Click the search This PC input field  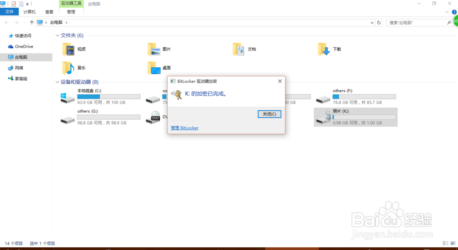click(x=416, y=22)
